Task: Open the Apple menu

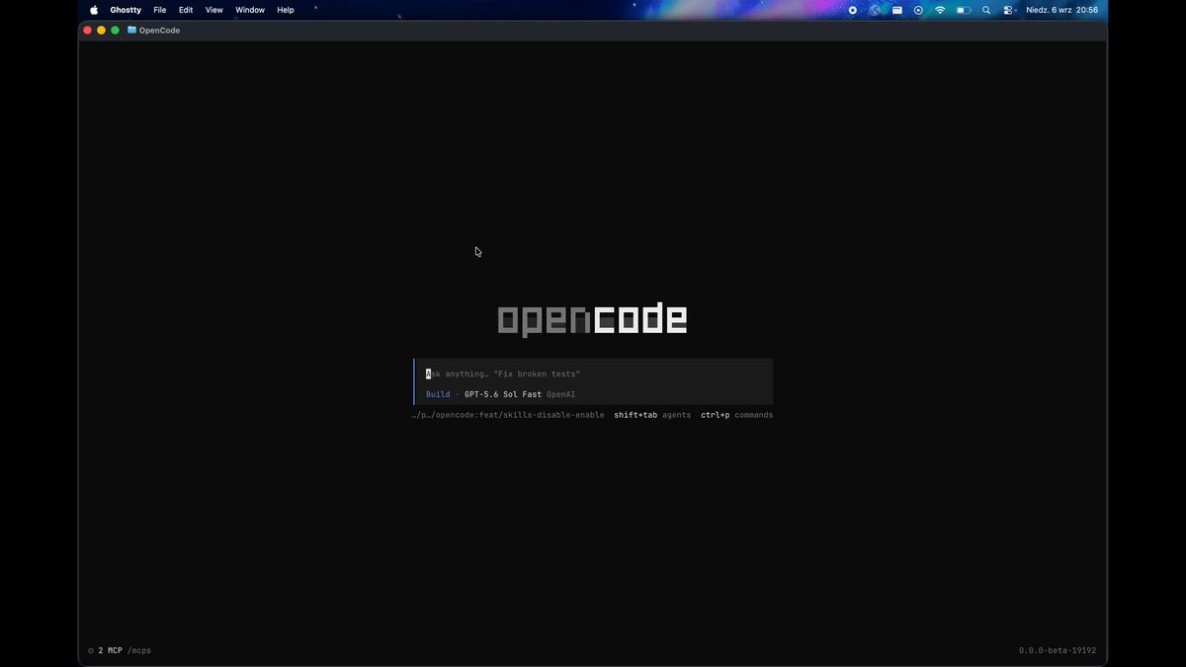Action: 94,10
